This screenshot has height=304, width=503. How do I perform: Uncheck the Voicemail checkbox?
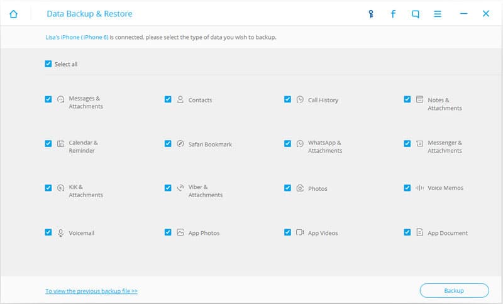[x=48, y=232]
